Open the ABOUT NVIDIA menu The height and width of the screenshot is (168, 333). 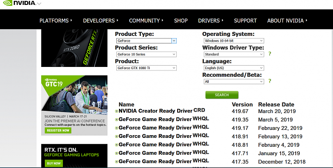(x=287, y=20)
